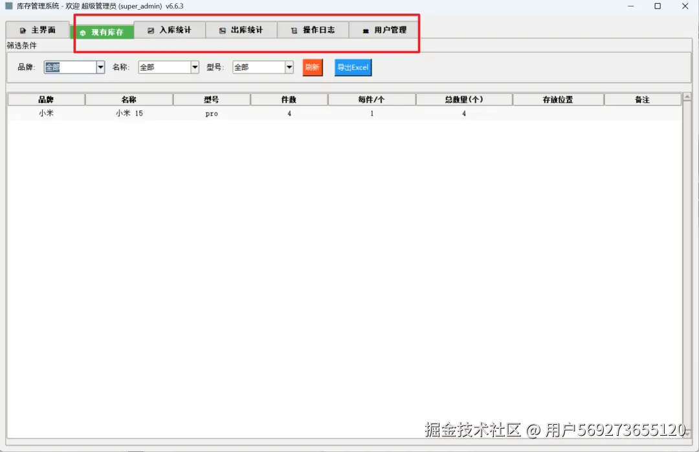Open the 入库统计 tab

[170, 30]
